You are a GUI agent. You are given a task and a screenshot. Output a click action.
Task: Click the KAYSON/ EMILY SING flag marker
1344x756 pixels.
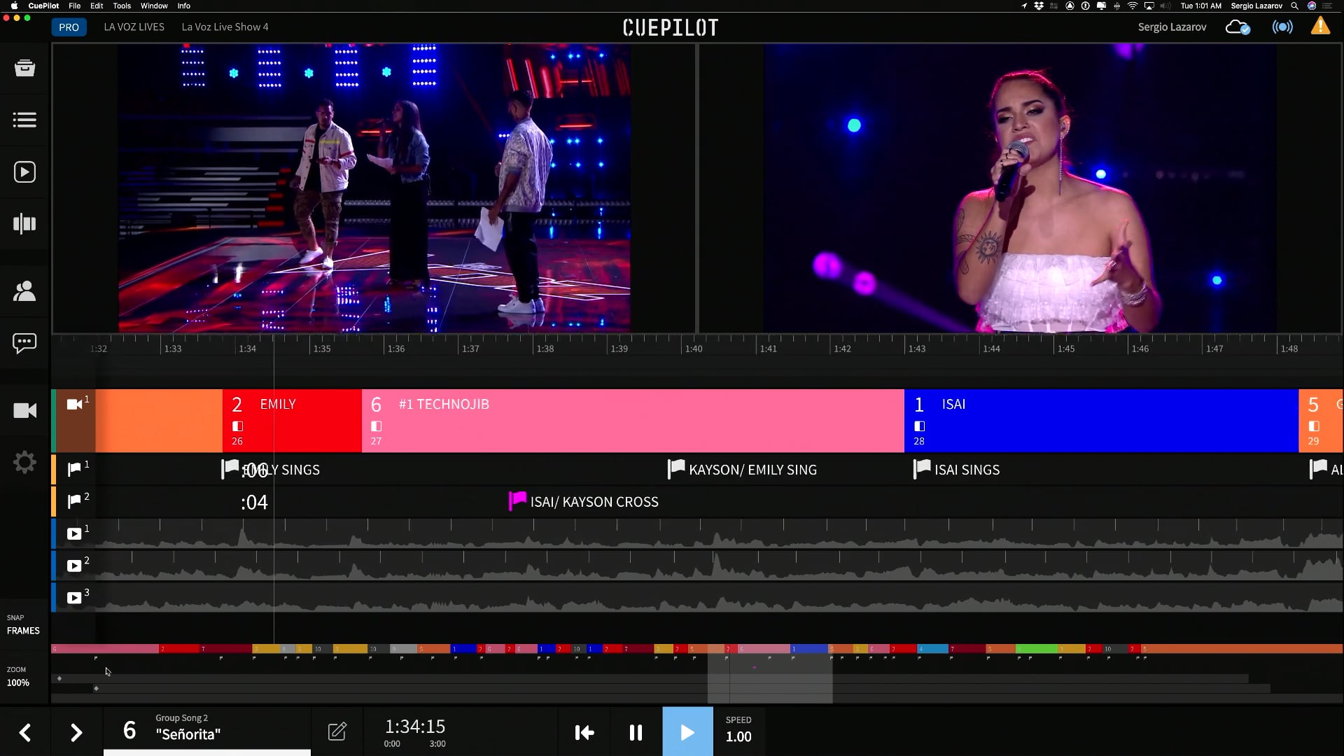coord(743,469)
